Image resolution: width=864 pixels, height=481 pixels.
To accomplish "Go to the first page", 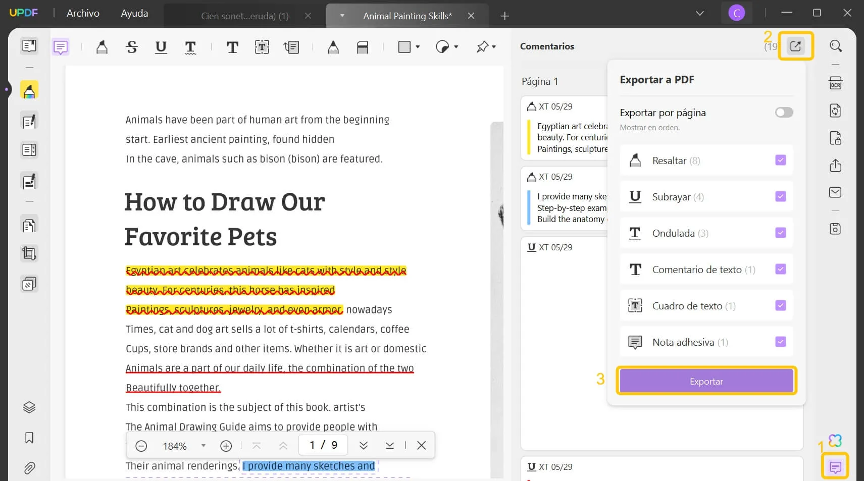I will pyautogui.click(x=257, y=446).
